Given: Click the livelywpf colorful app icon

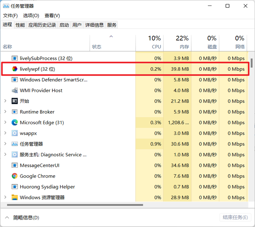Looking at the screenshot, I should coord(15,69).
